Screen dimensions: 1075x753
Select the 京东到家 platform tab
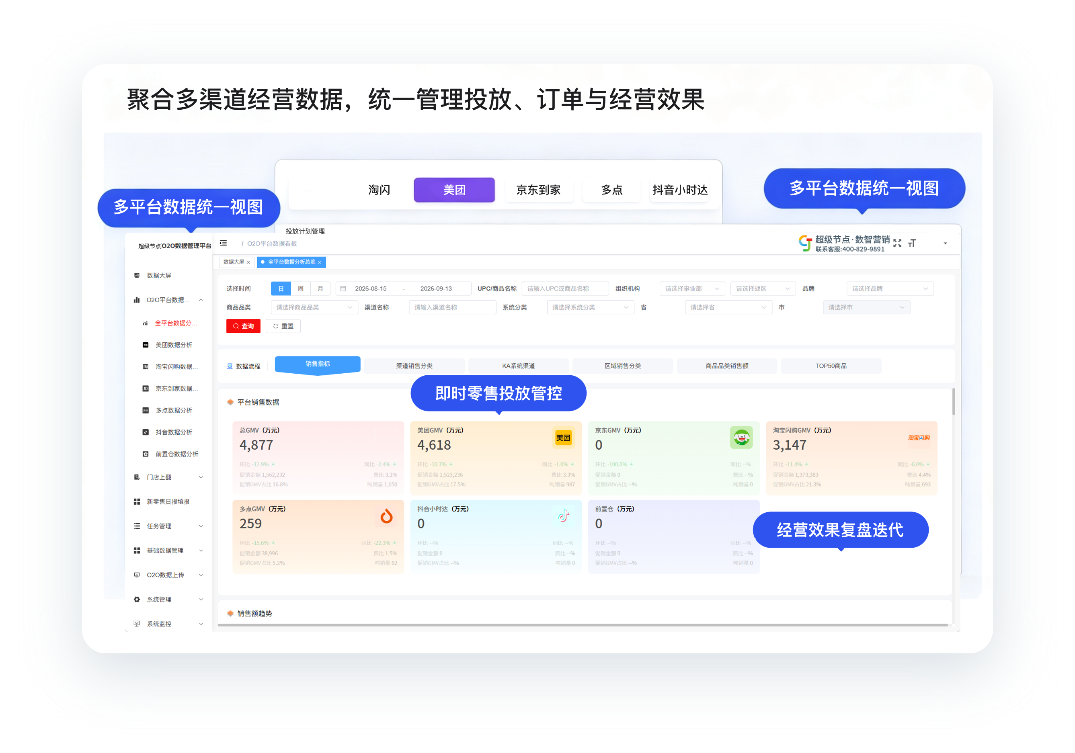[538, 190]
